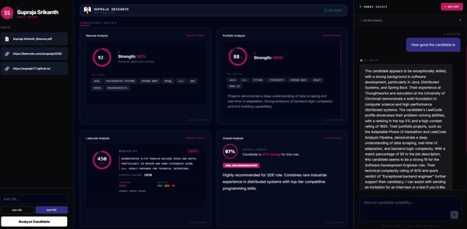Select the COMPETENCY_MATRIX tab
Screen dimensions: 467x229
point(98,23)
